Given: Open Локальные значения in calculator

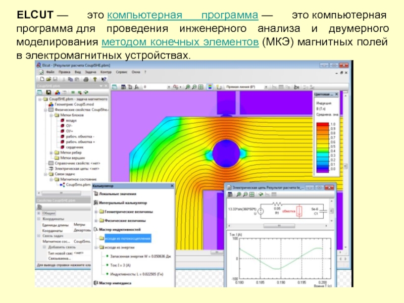Looking at the screenshot, I should (x=118, y=194).
